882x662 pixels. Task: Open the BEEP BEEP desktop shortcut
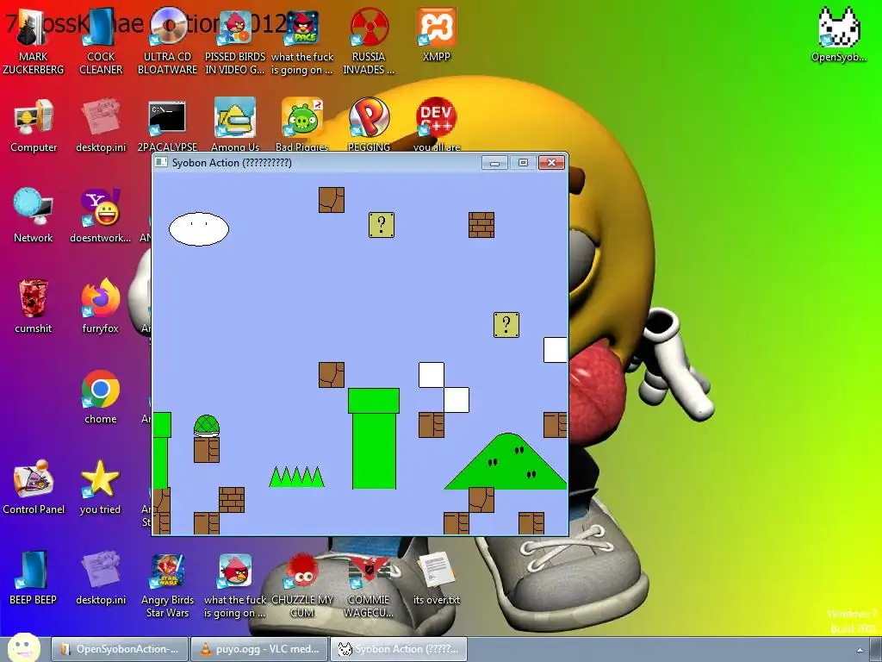click(x=34, y=578)
